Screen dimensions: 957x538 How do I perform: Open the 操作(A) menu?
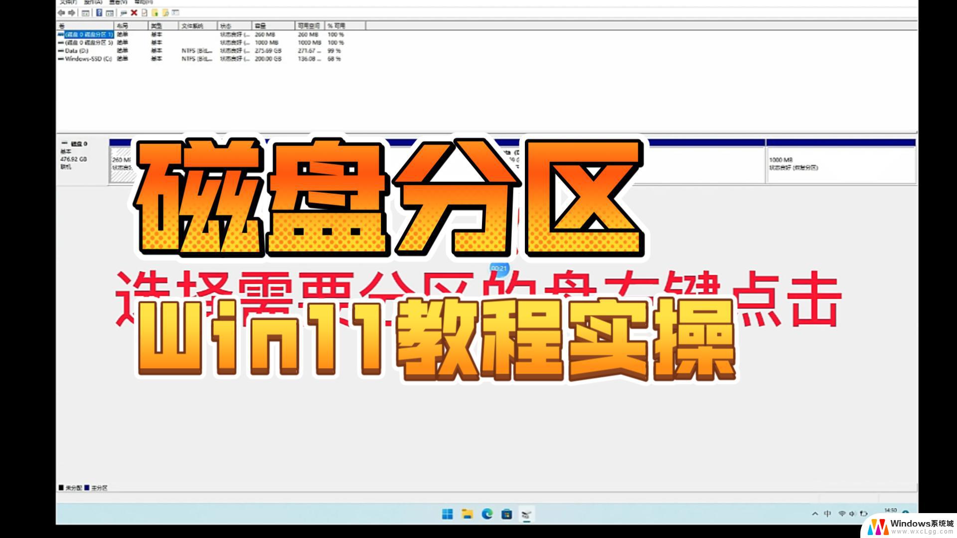point(93,2)
